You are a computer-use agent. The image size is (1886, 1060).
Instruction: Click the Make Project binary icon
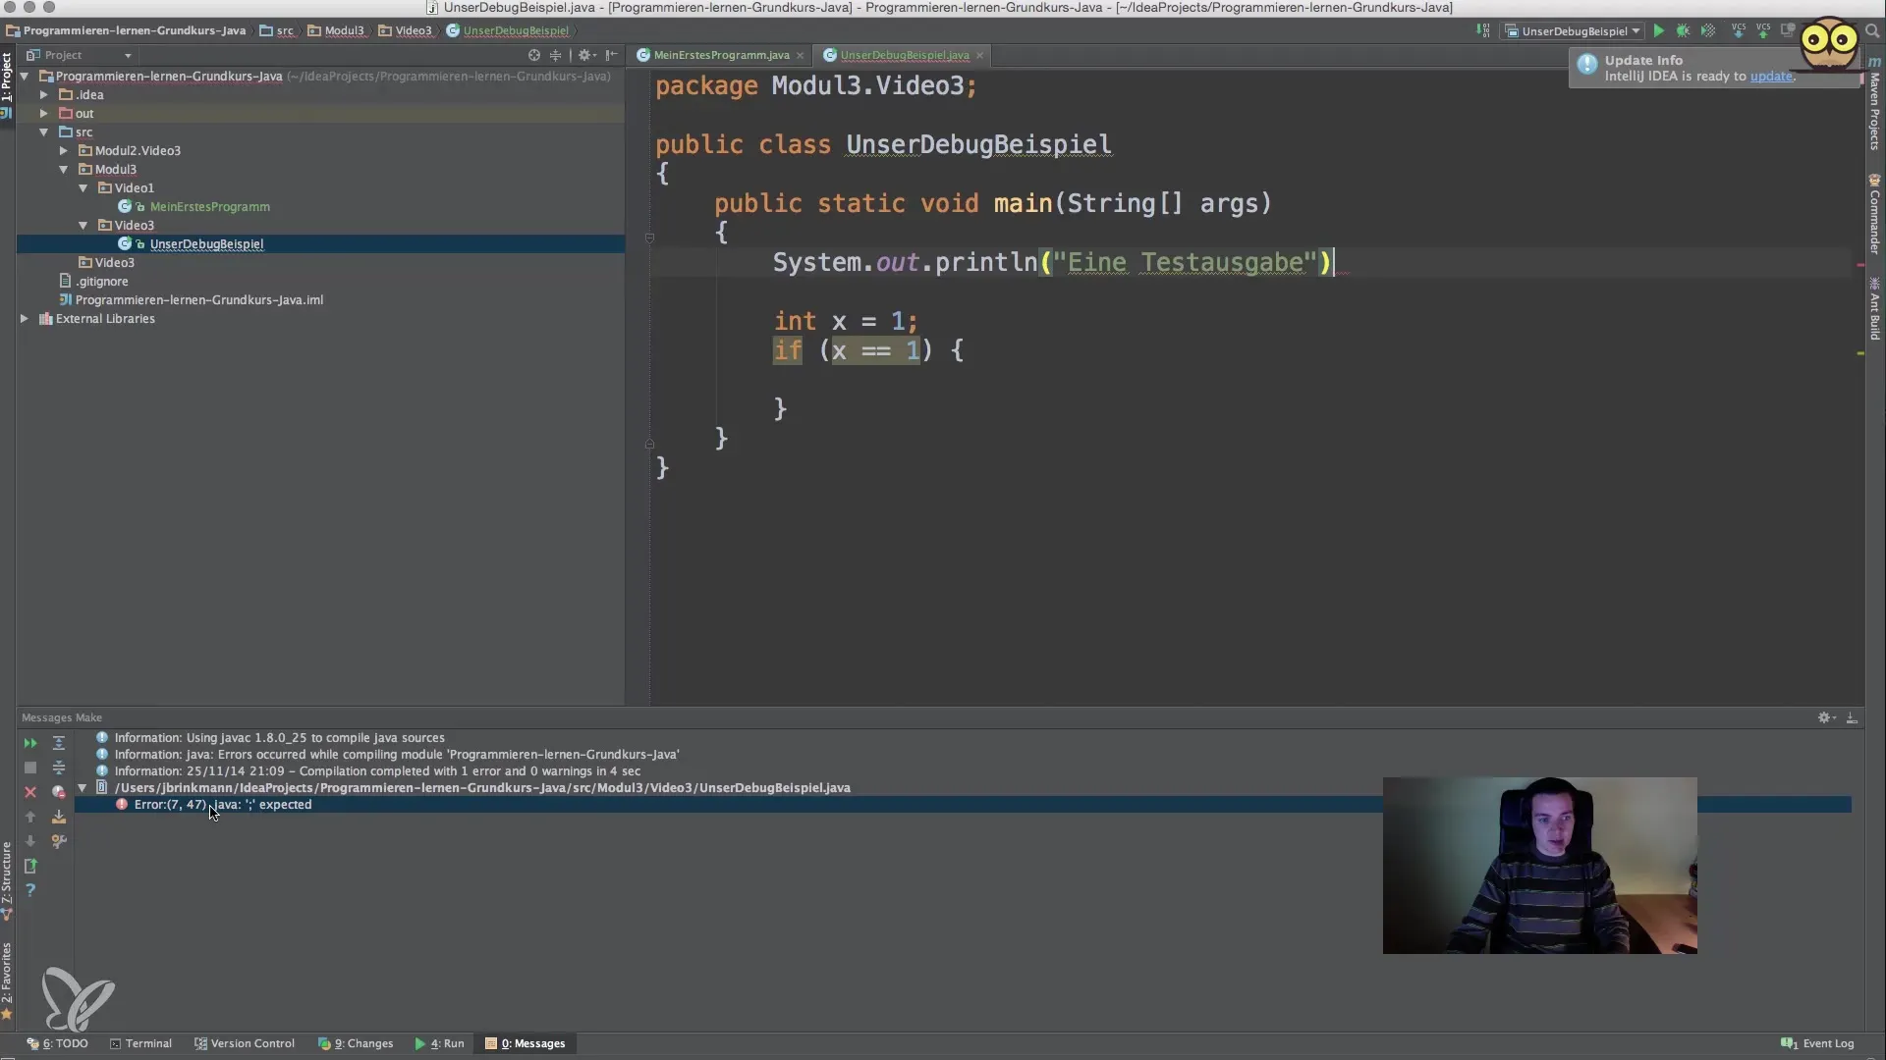(1483, 31)
